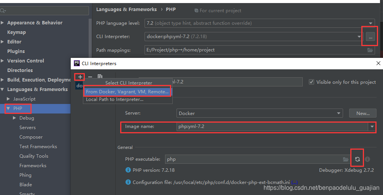Choose From Docker, Vagrant, VM, Remote...
The width and height of the screenshot is (383, 195).
tap(127, 92)
